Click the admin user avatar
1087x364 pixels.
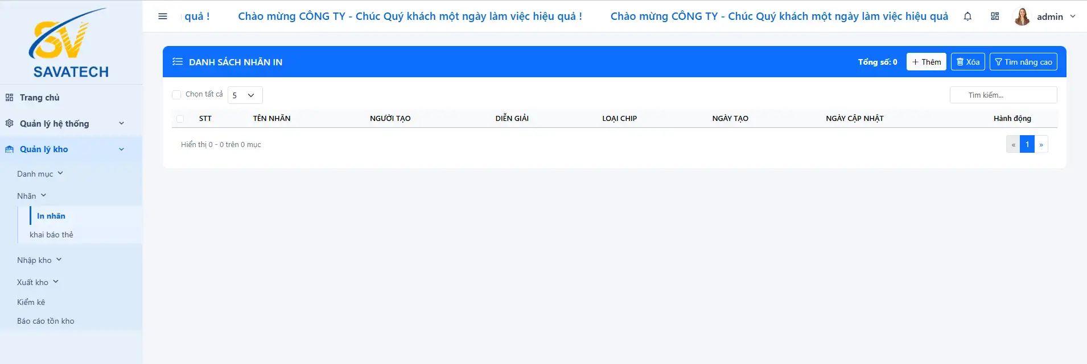(1022, 16)
